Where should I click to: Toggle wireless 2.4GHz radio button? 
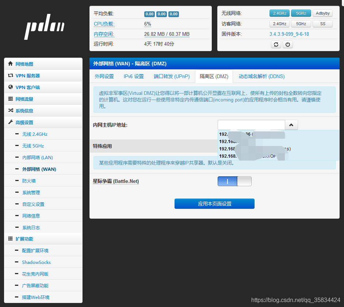click(279, 13)
